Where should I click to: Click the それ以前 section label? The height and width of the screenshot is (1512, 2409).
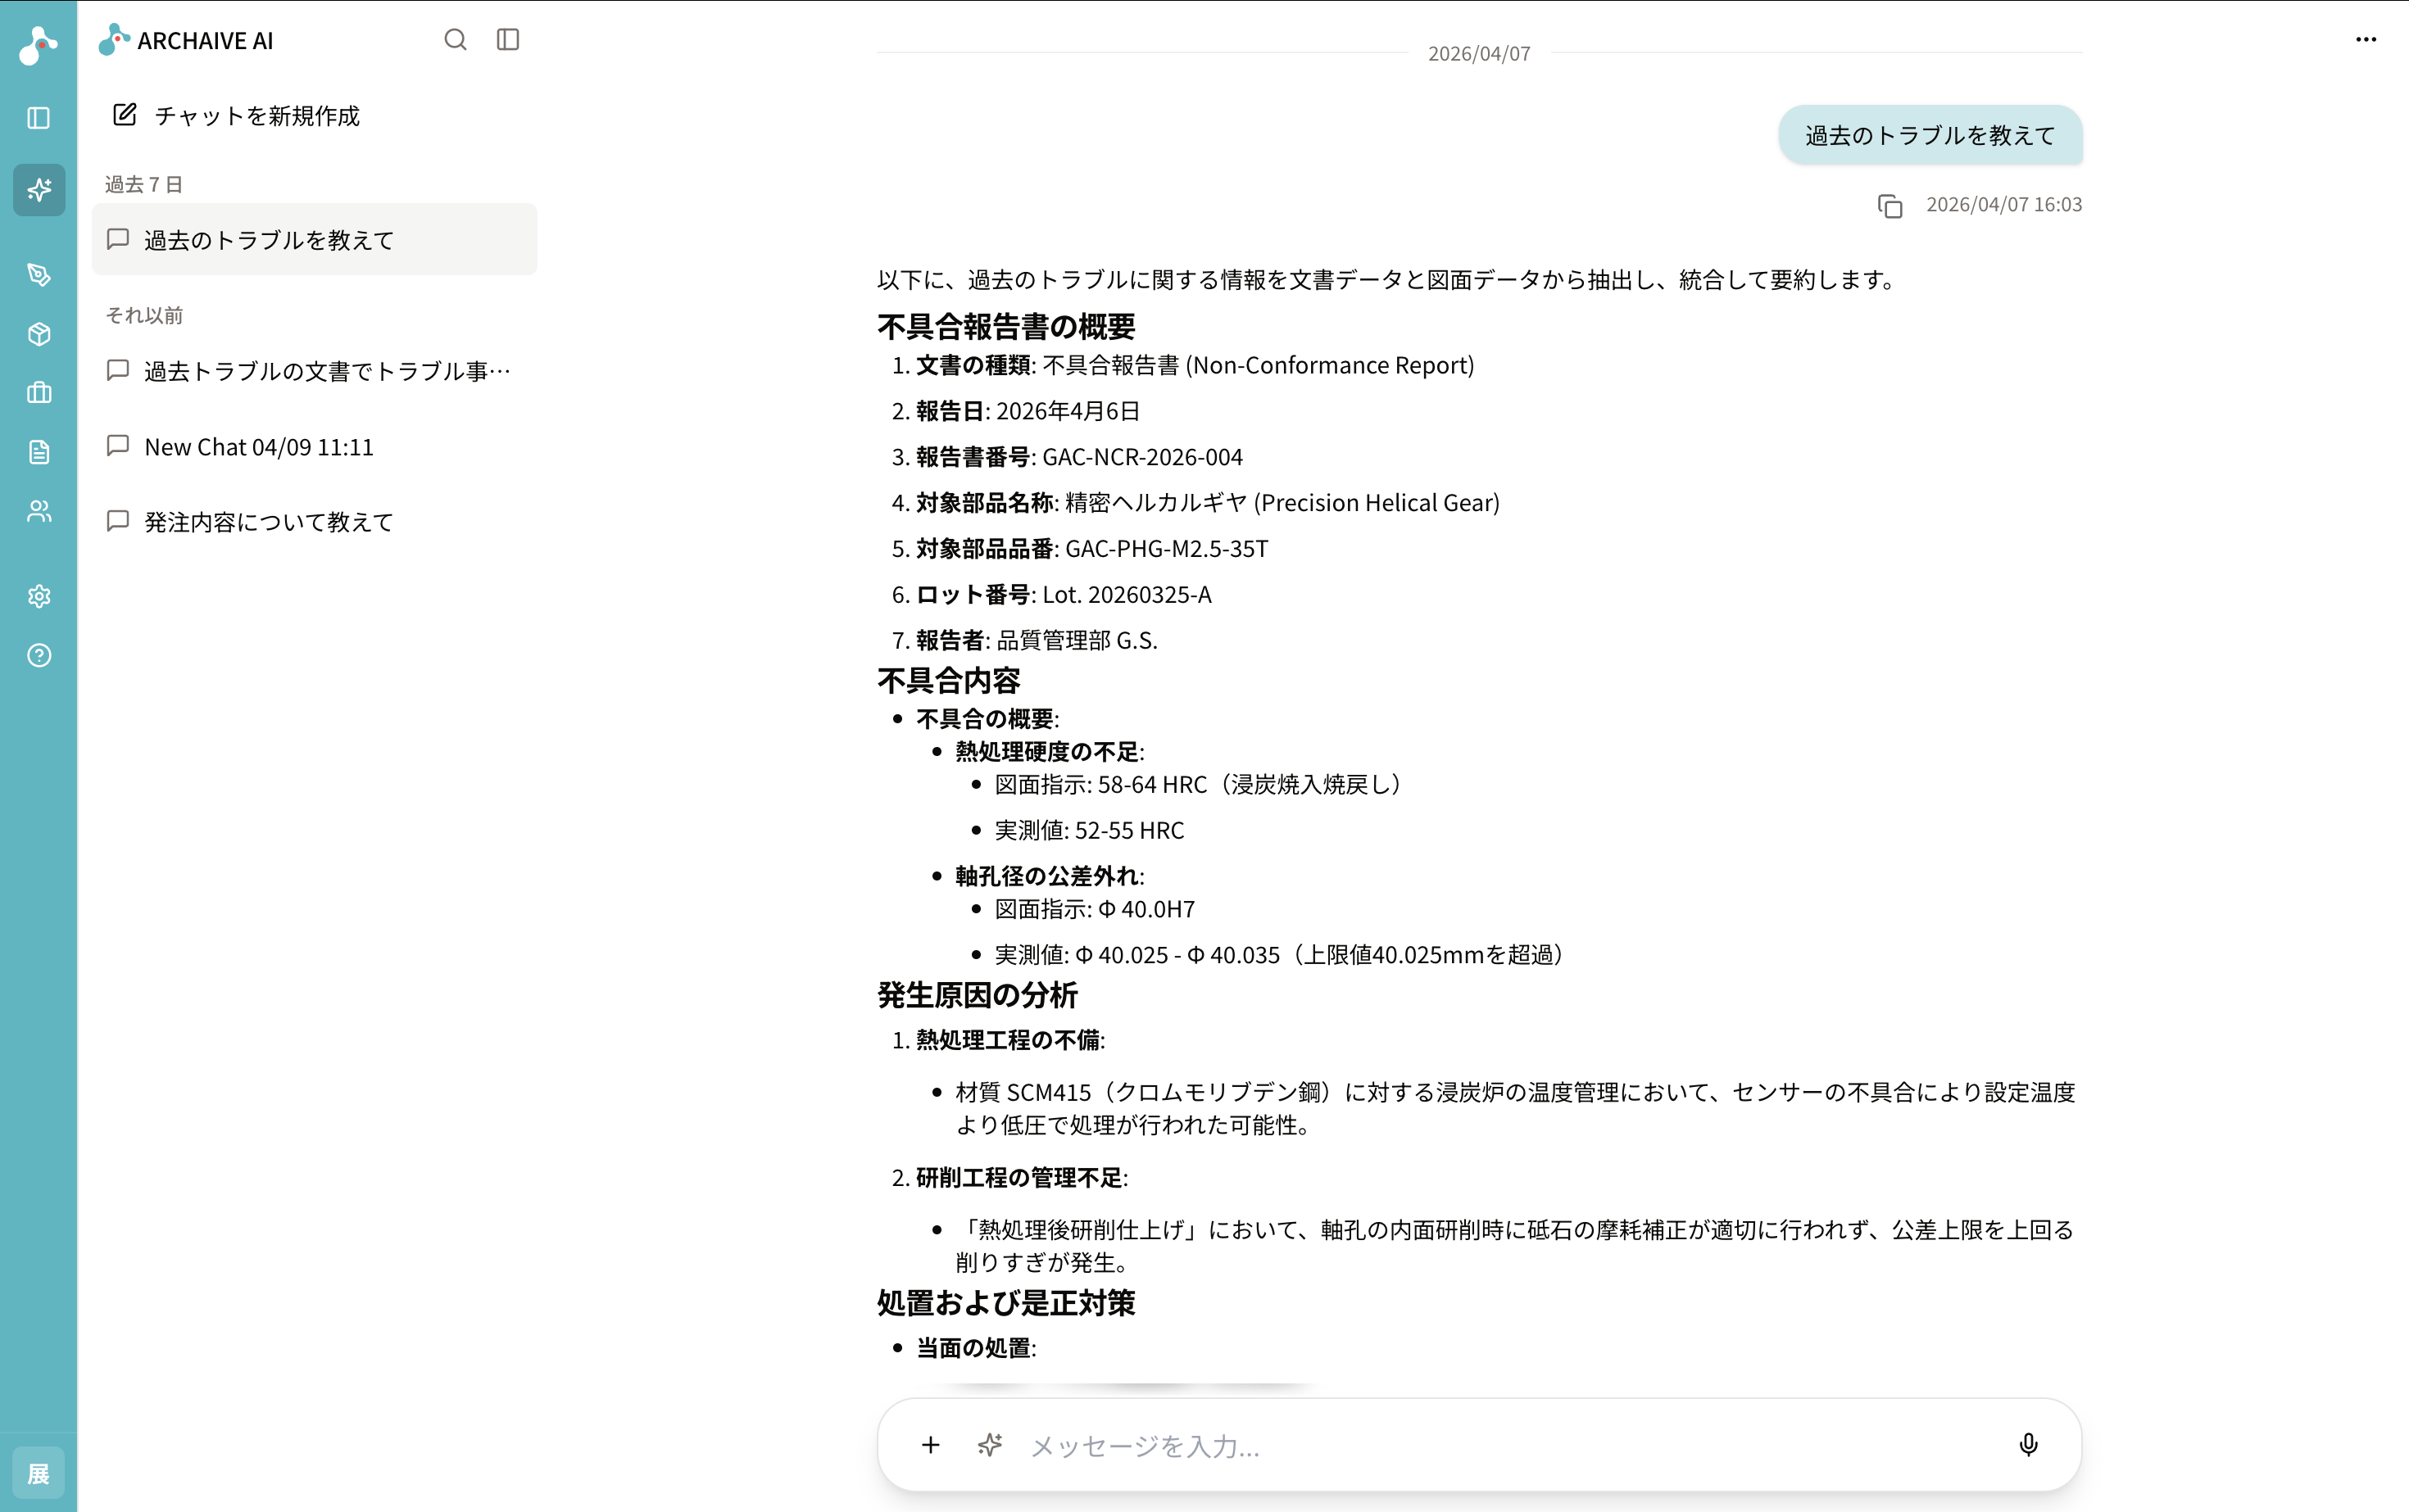click(144, 316)
